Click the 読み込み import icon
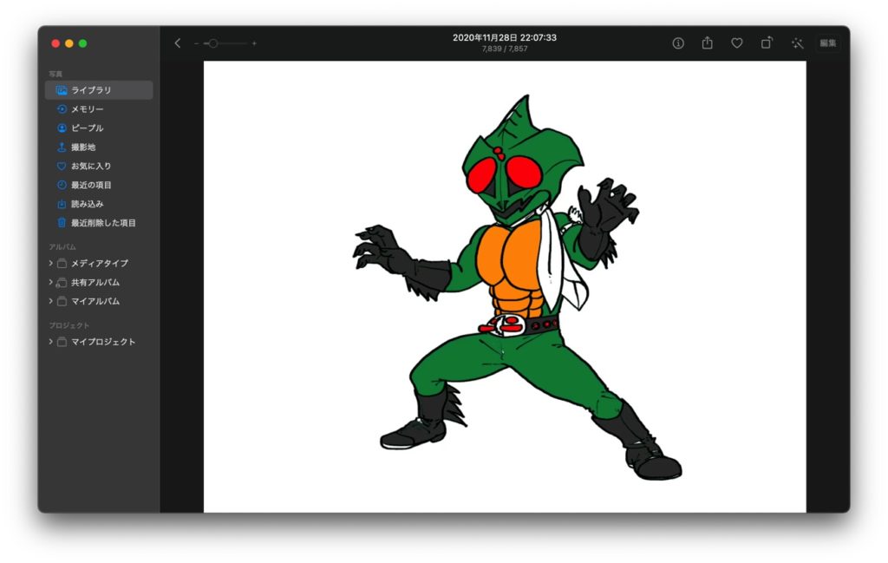This screenshot has width=888, height=563. coord(62,204)
